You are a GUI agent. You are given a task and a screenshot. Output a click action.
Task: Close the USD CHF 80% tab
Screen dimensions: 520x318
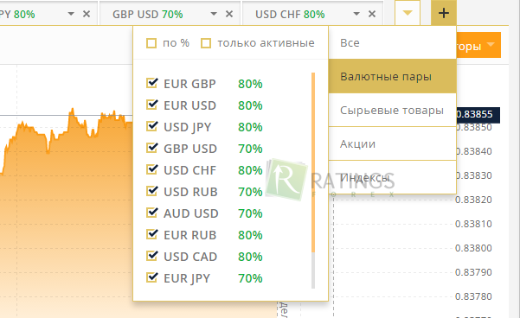point(372,14)
